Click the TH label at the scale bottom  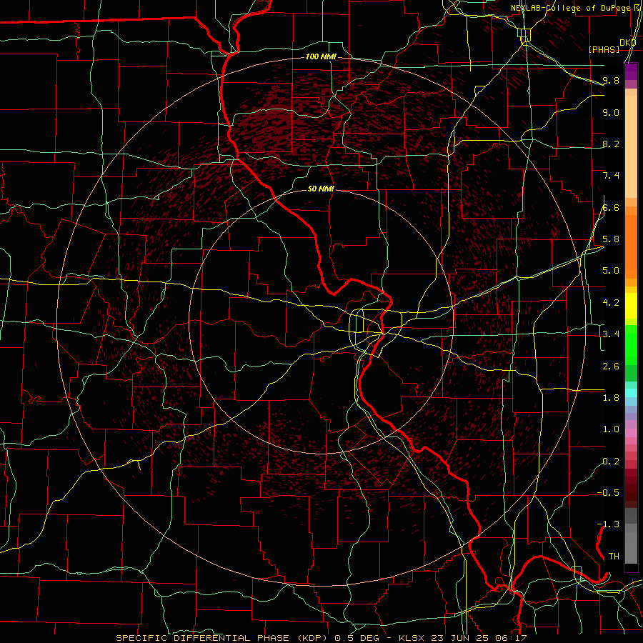614,556
